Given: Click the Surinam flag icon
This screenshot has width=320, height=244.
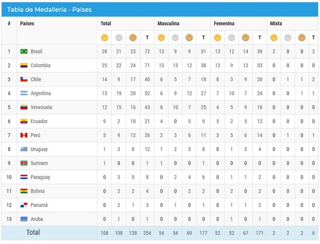Looking at the screenshot, I should 24,163.
